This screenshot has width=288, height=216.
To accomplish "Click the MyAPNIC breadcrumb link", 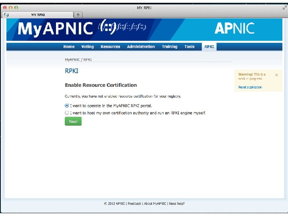I will (x=72, y=60).
